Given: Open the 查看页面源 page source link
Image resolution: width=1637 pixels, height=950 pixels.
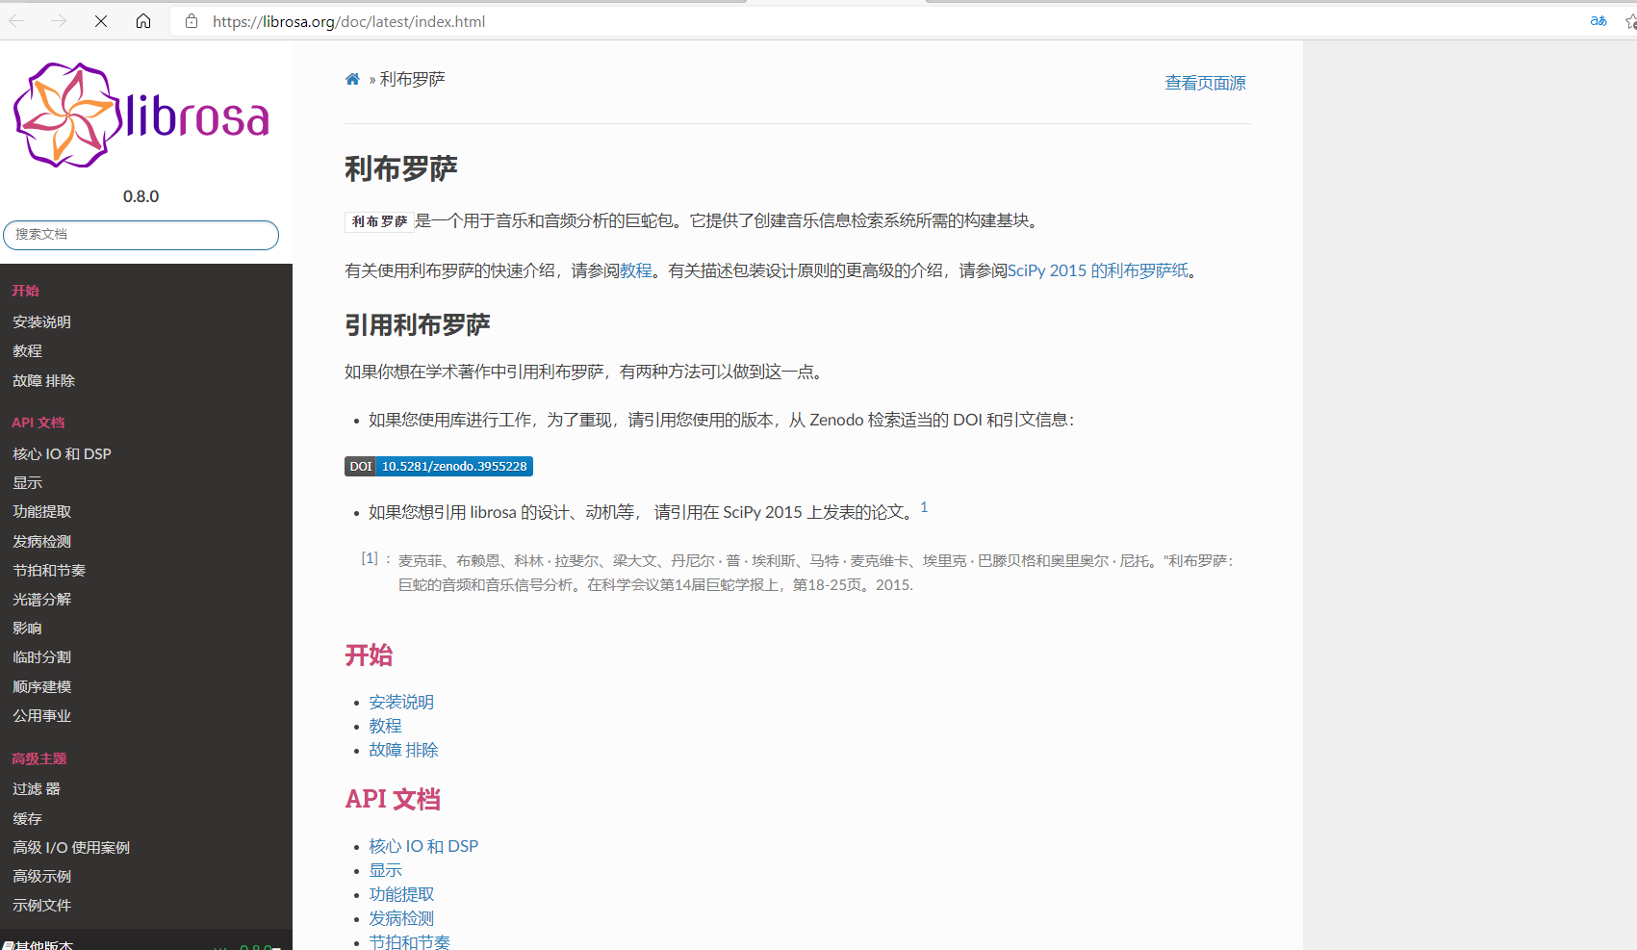Looking at the screenshot, I should point(1204,84).
